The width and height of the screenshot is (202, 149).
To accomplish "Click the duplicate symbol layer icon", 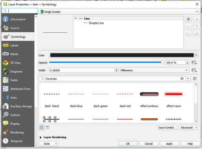I will [188, 33].
